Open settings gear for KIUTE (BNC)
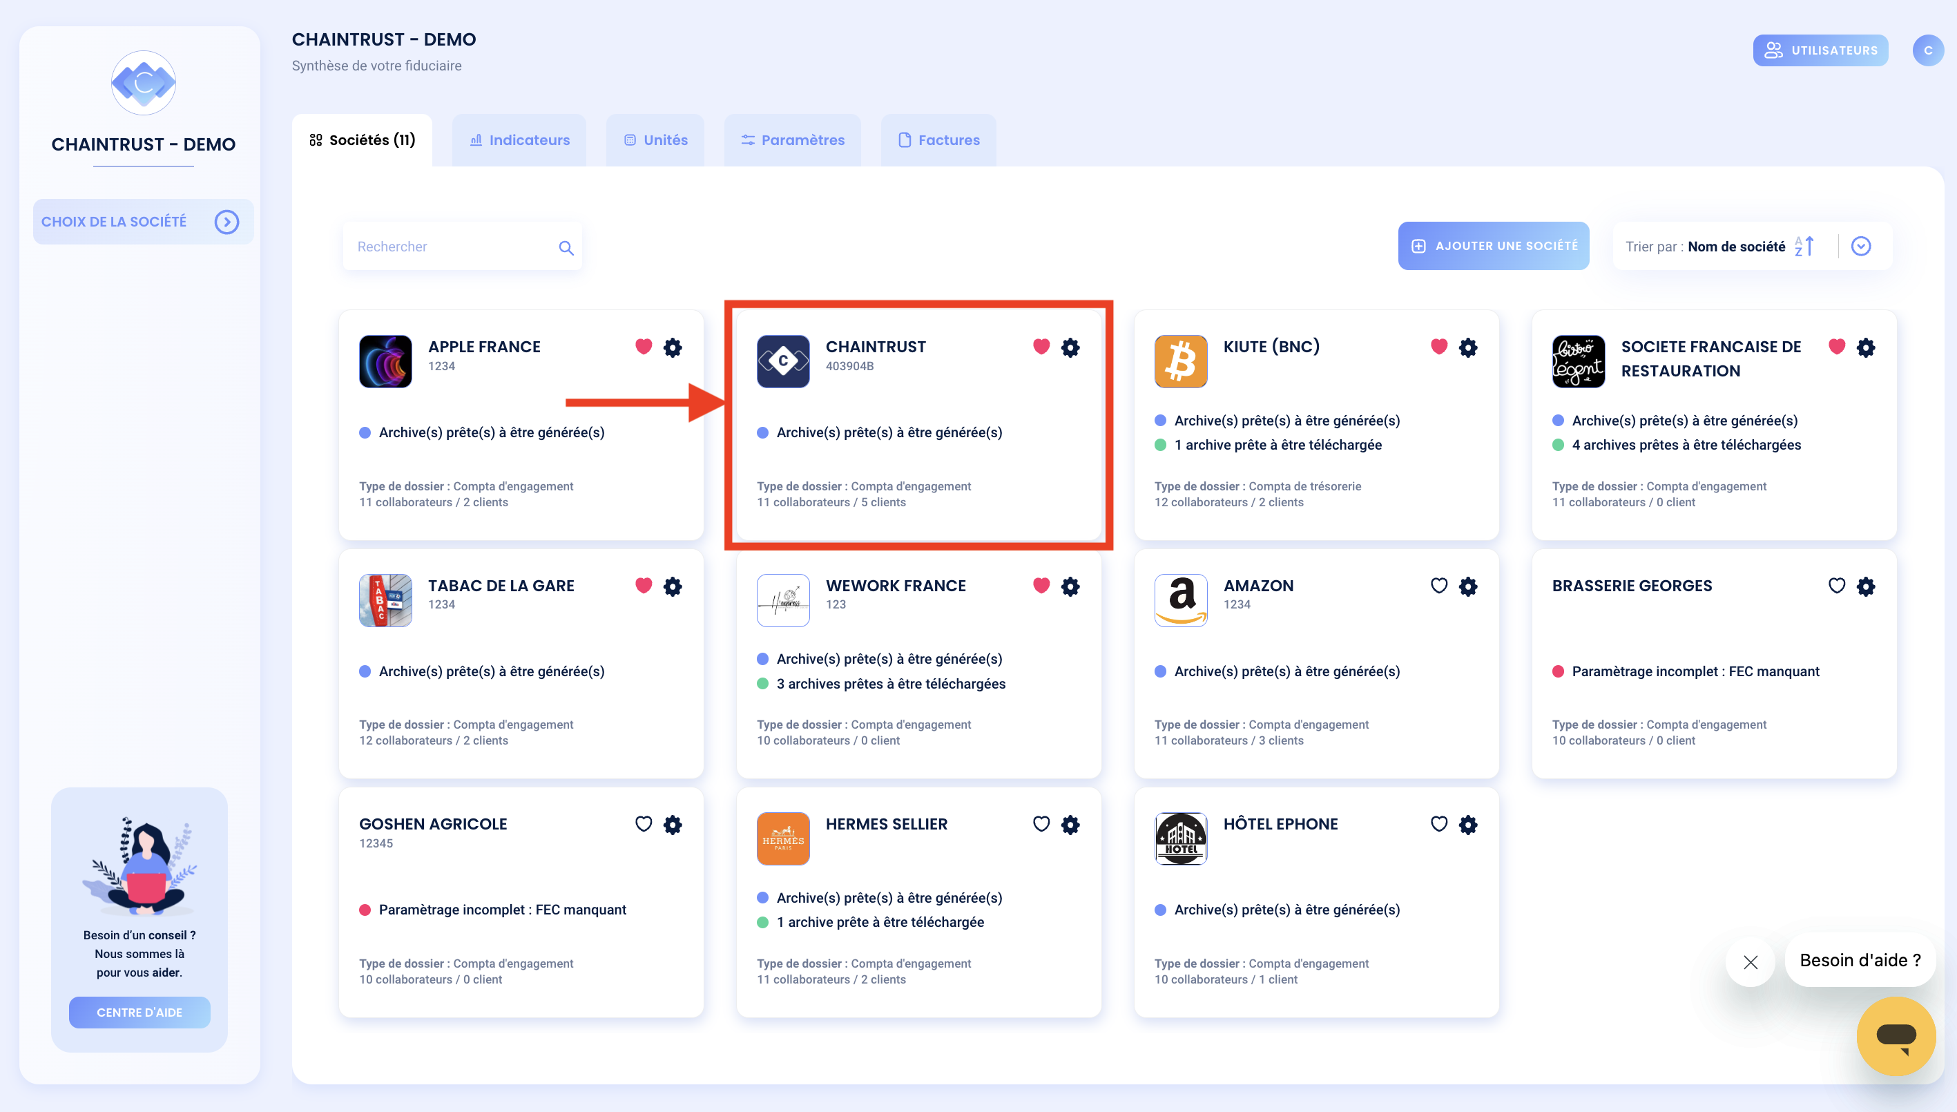1957x1112 pixels. (x=1467, y=347)
